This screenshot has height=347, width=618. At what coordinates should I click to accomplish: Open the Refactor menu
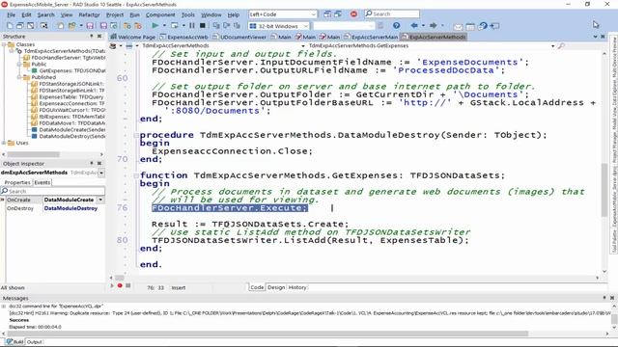click(x=89, y=14)
